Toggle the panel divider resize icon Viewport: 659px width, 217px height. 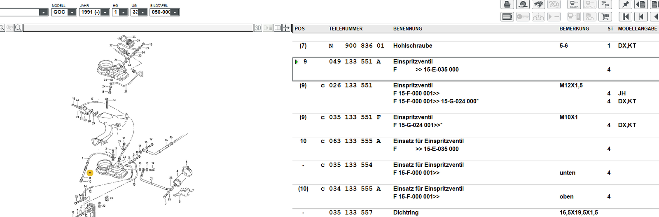[286, 28]
